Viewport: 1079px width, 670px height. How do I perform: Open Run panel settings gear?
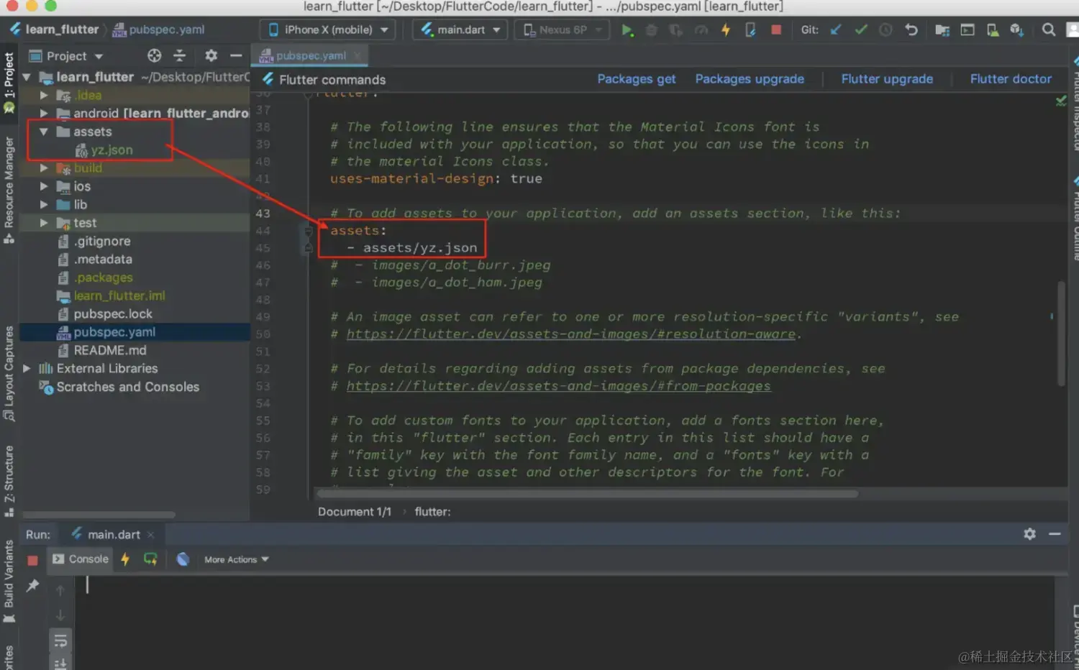coord(1029,534)
